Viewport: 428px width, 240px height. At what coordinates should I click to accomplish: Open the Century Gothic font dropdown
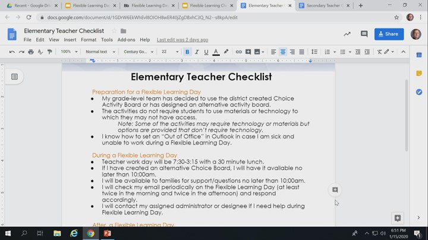point(139,52)
